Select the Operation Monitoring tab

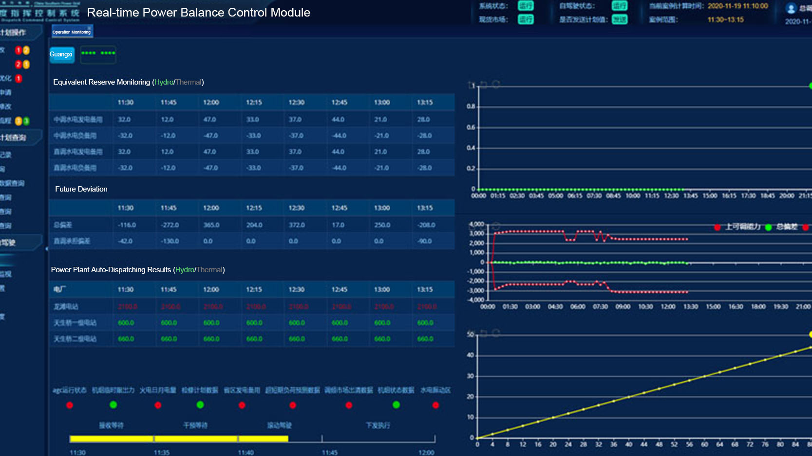(x=72, y=32)
